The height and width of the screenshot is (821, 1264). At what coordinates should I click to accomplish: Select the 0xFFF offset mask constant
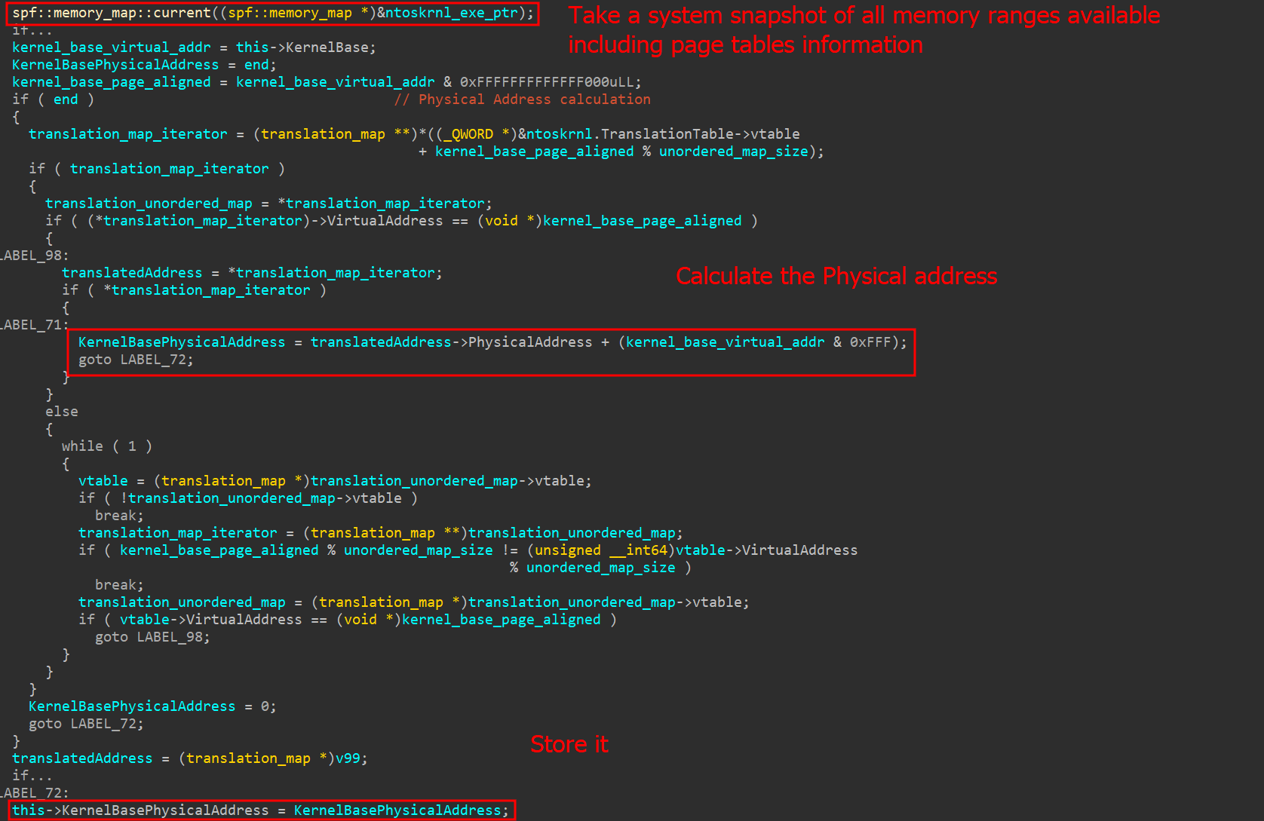tap(870, 342)
